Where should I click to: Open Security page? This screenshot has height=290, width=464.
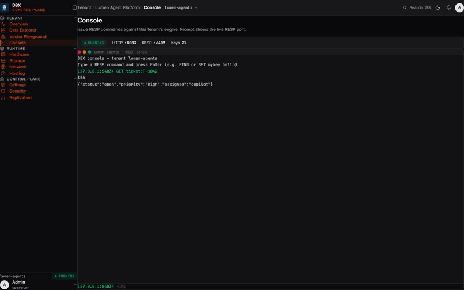(x=18, y=91)
